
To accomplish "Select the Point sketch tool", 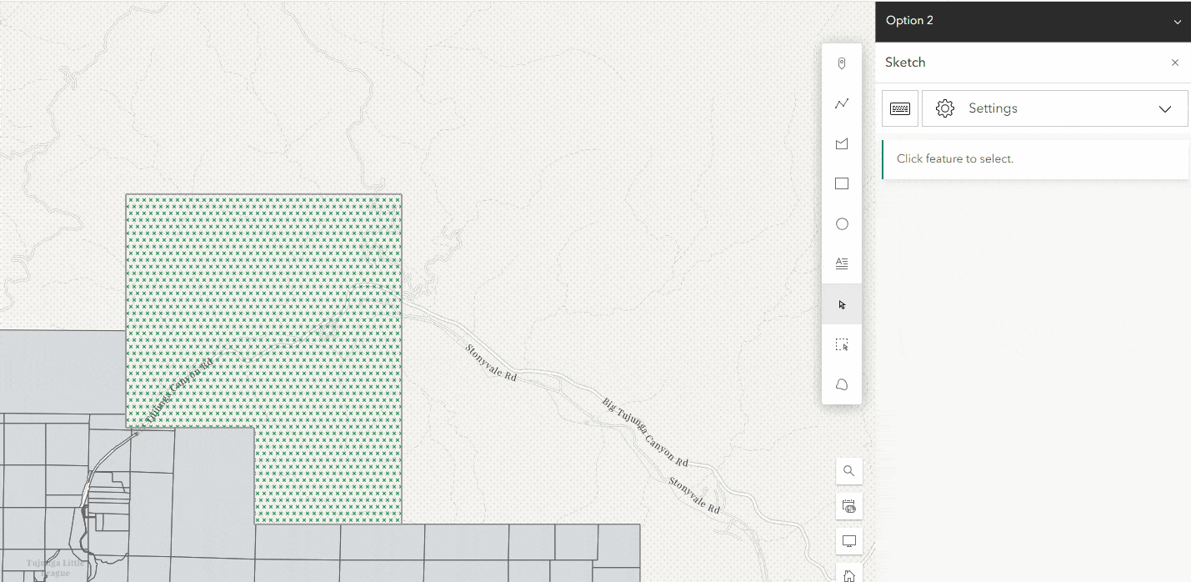I will click(x=841, y=63).
